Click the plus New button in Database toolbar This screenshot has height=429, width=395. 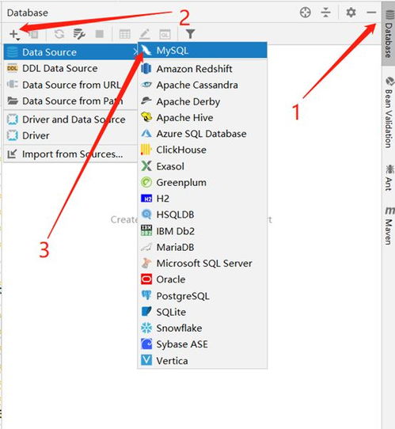click(14, 35)
